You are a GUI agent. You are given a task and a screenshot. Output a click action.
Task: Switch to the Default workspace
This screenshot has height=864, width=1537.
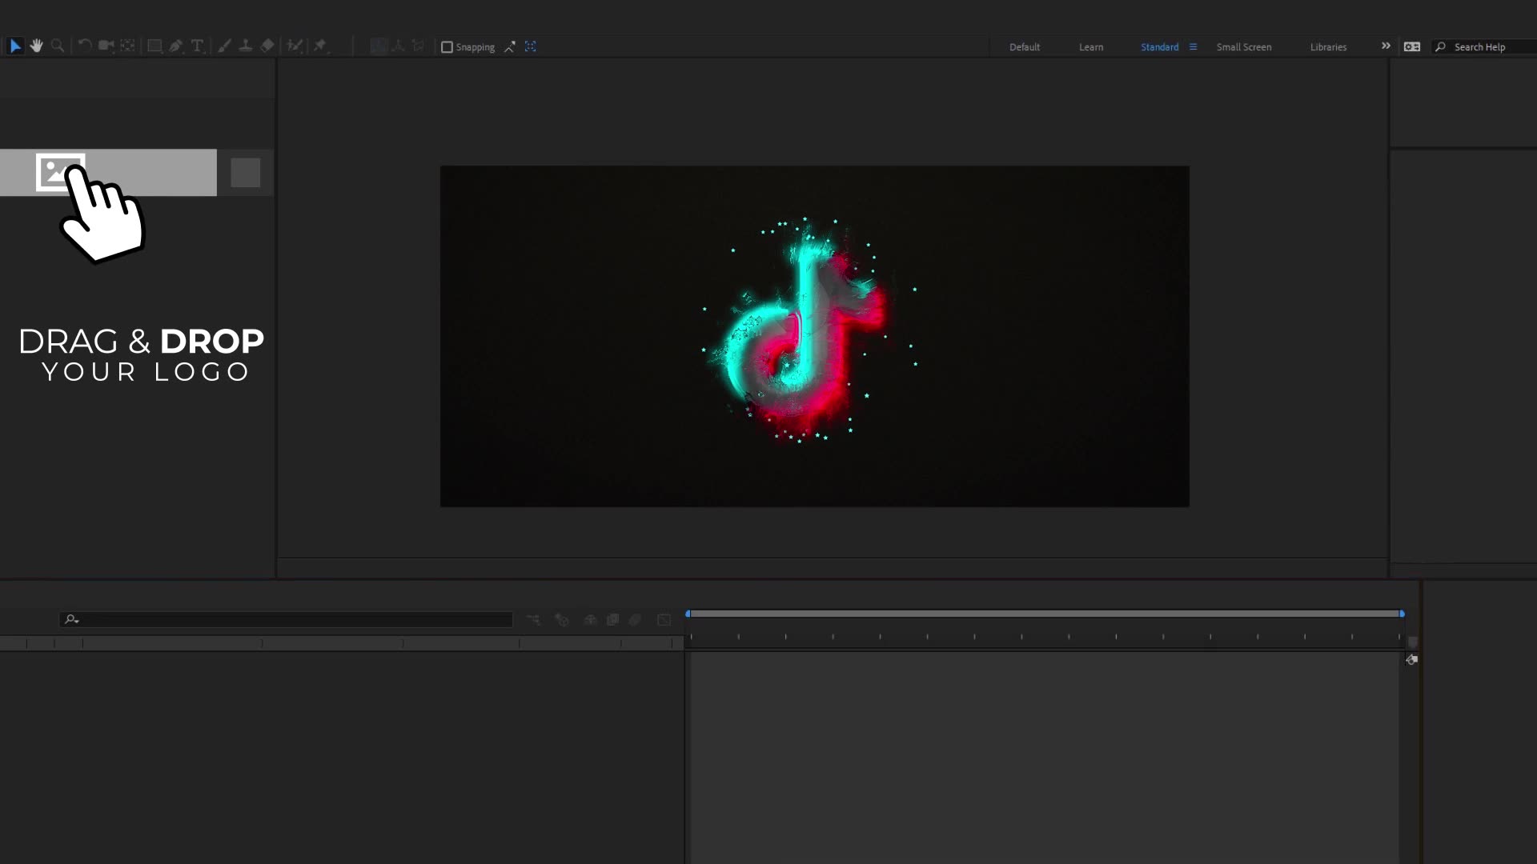1025,47
